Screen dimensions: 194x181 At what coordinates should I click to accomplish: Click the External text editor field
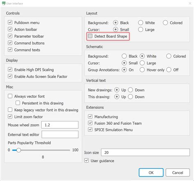point(60,134)
